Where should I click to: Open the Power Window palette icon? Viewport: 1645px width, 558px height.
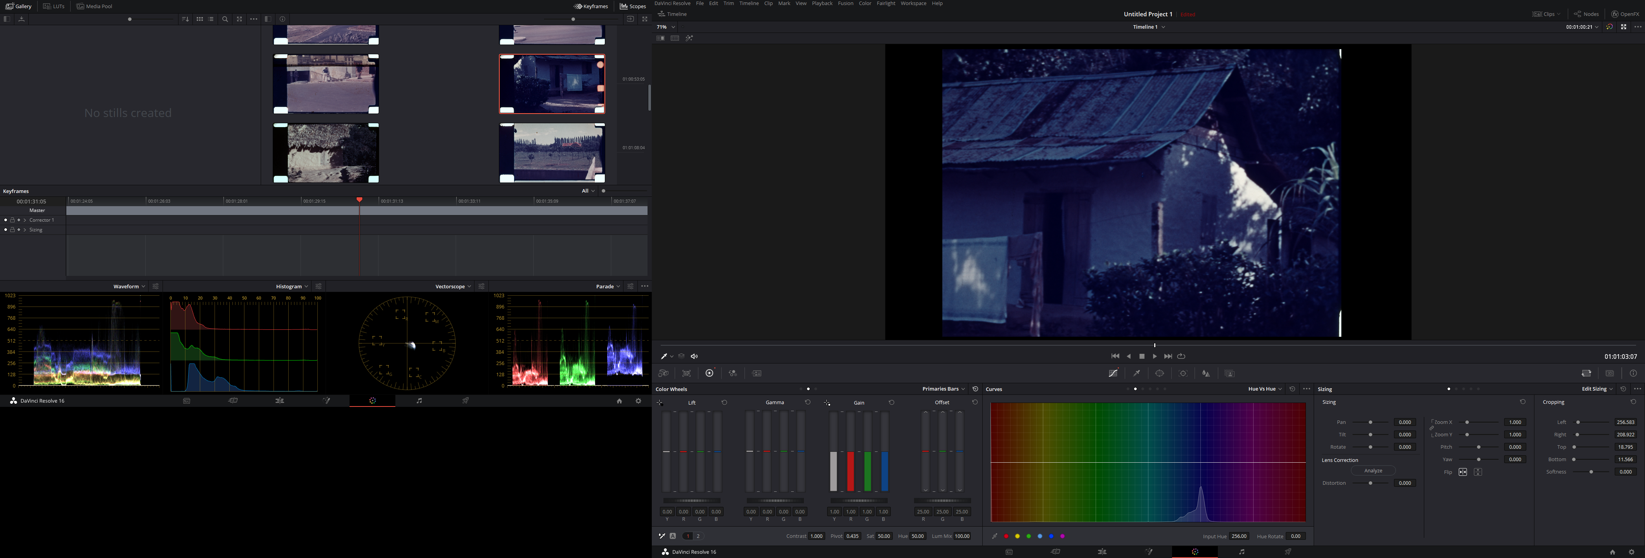pyautogui.click(x=1160, y=374)
